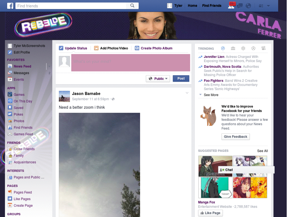Click September 11 post timestamp
The height and width of the screenshot is (217, 290).
point(90,99)
